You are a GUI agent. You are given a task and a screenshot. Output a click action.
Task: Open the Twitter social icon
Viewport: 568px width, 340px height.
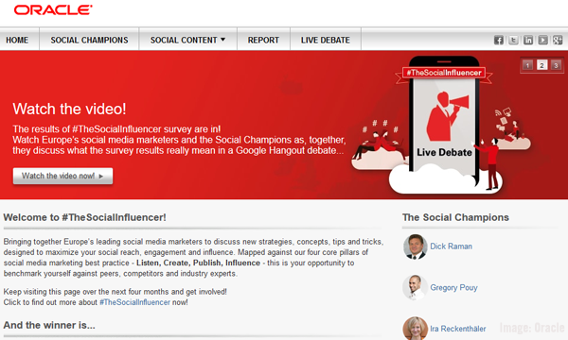tap(513, 40)
